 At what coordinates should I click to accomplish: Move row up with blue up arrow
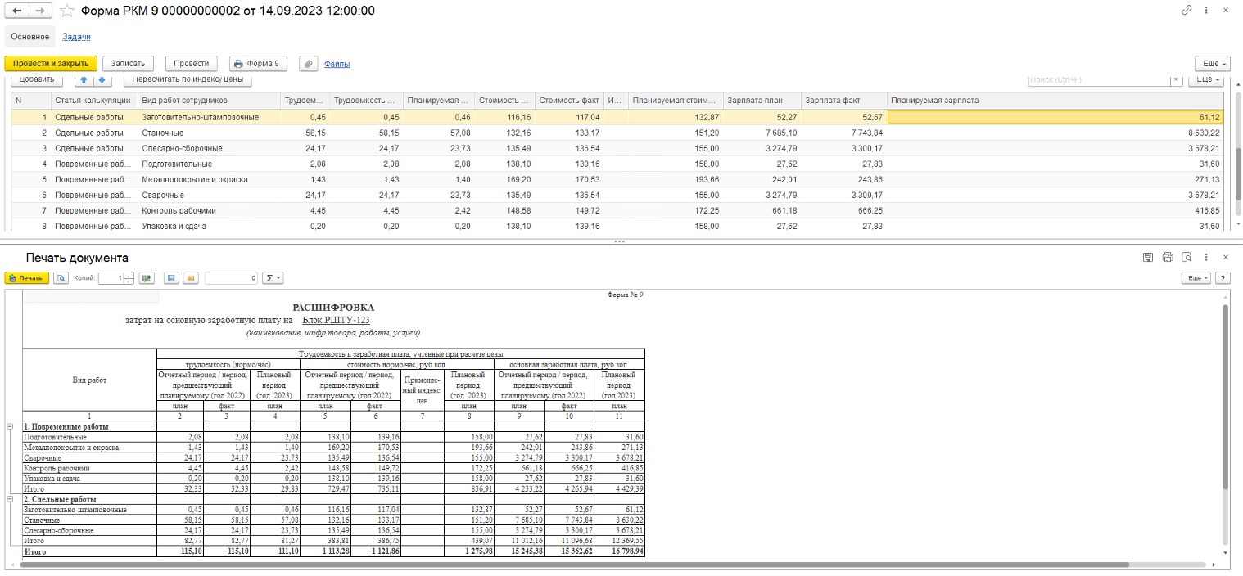(x=83, y=79)
